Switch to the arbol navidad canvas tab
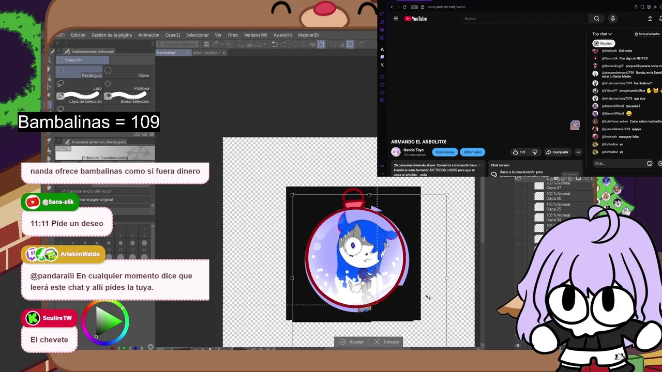This screenshot has width=662, height=372. [x=209, y=53]
